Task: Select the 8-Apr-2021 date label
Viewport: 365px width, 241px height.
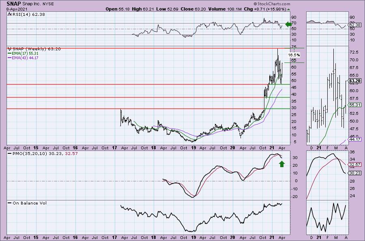Action: click(x=17, y=9)
